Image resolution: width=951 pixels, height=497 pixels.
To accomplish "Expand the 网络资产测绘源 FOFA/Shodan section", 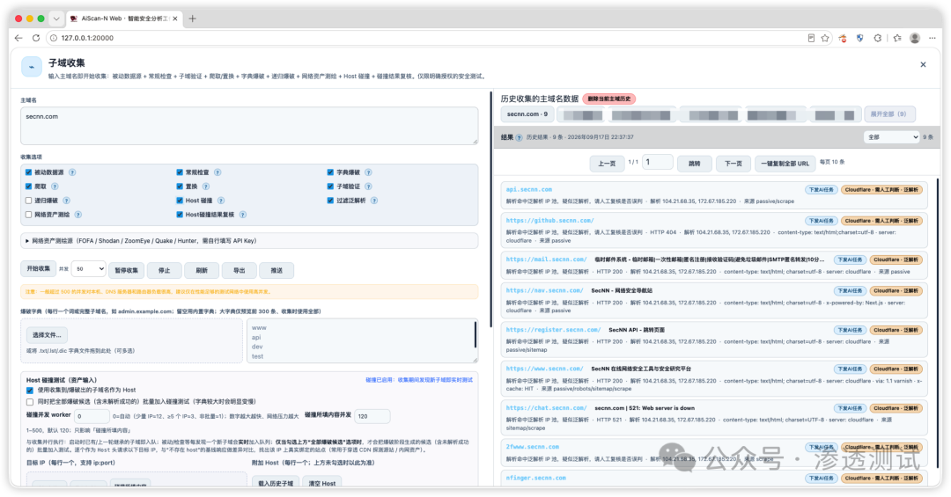I will click(249, 241).
